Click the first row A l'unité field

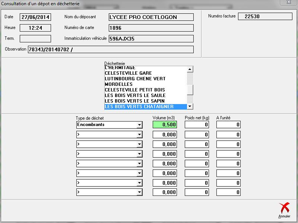pyautogui.click(x=228, y=125)
